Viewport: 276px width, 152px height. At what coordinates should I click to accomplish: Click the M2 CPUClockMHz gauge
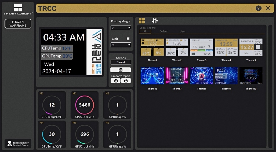85,105
